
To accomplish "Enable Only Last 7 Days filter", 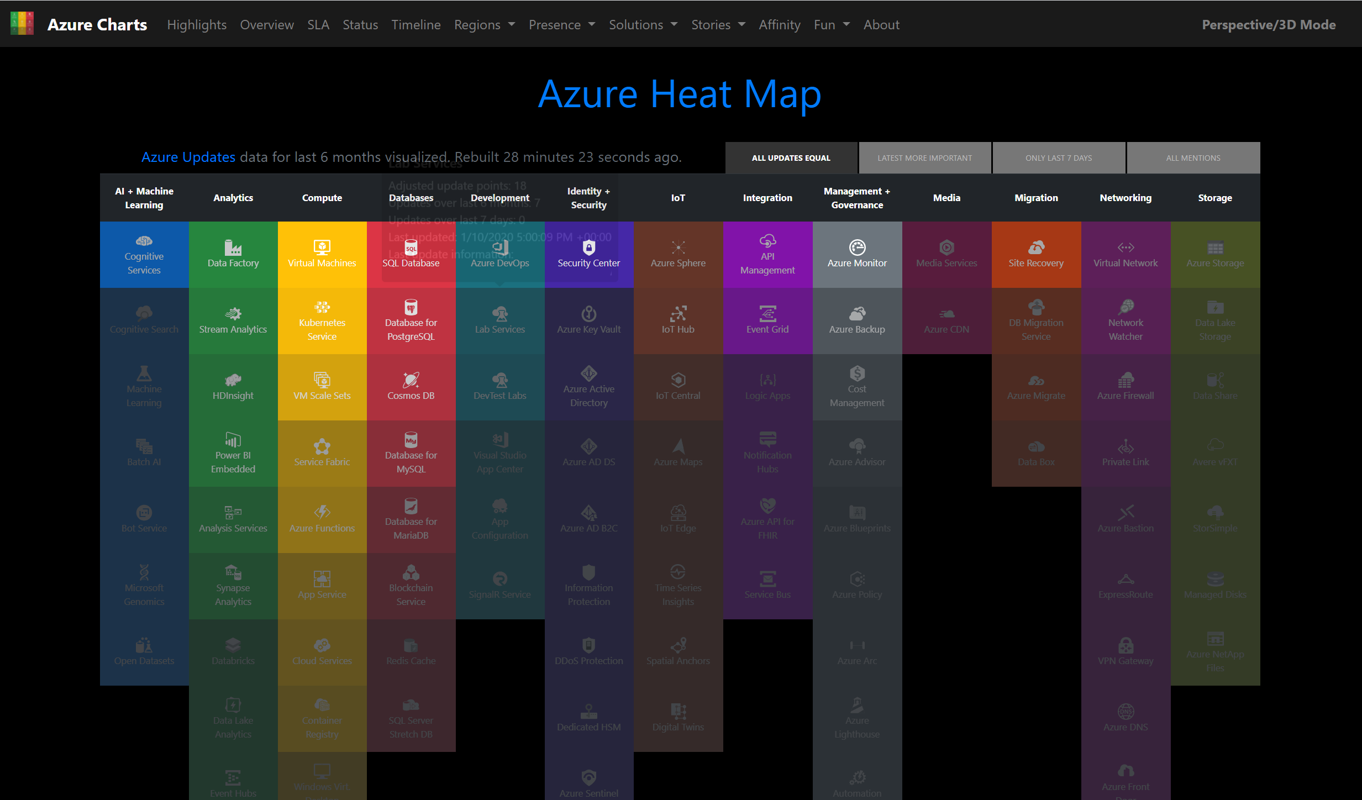I will tap(1059, 158).
